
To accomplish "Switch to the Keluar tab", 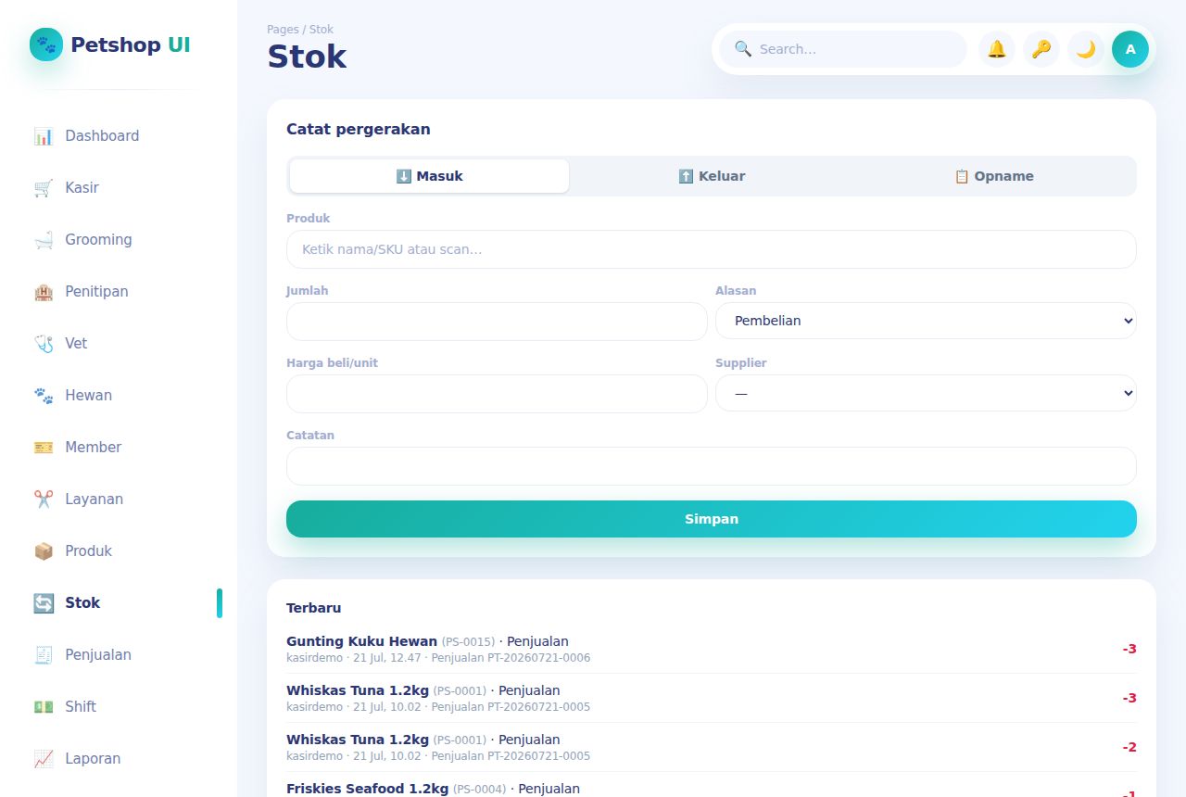I will coord(712,176).
